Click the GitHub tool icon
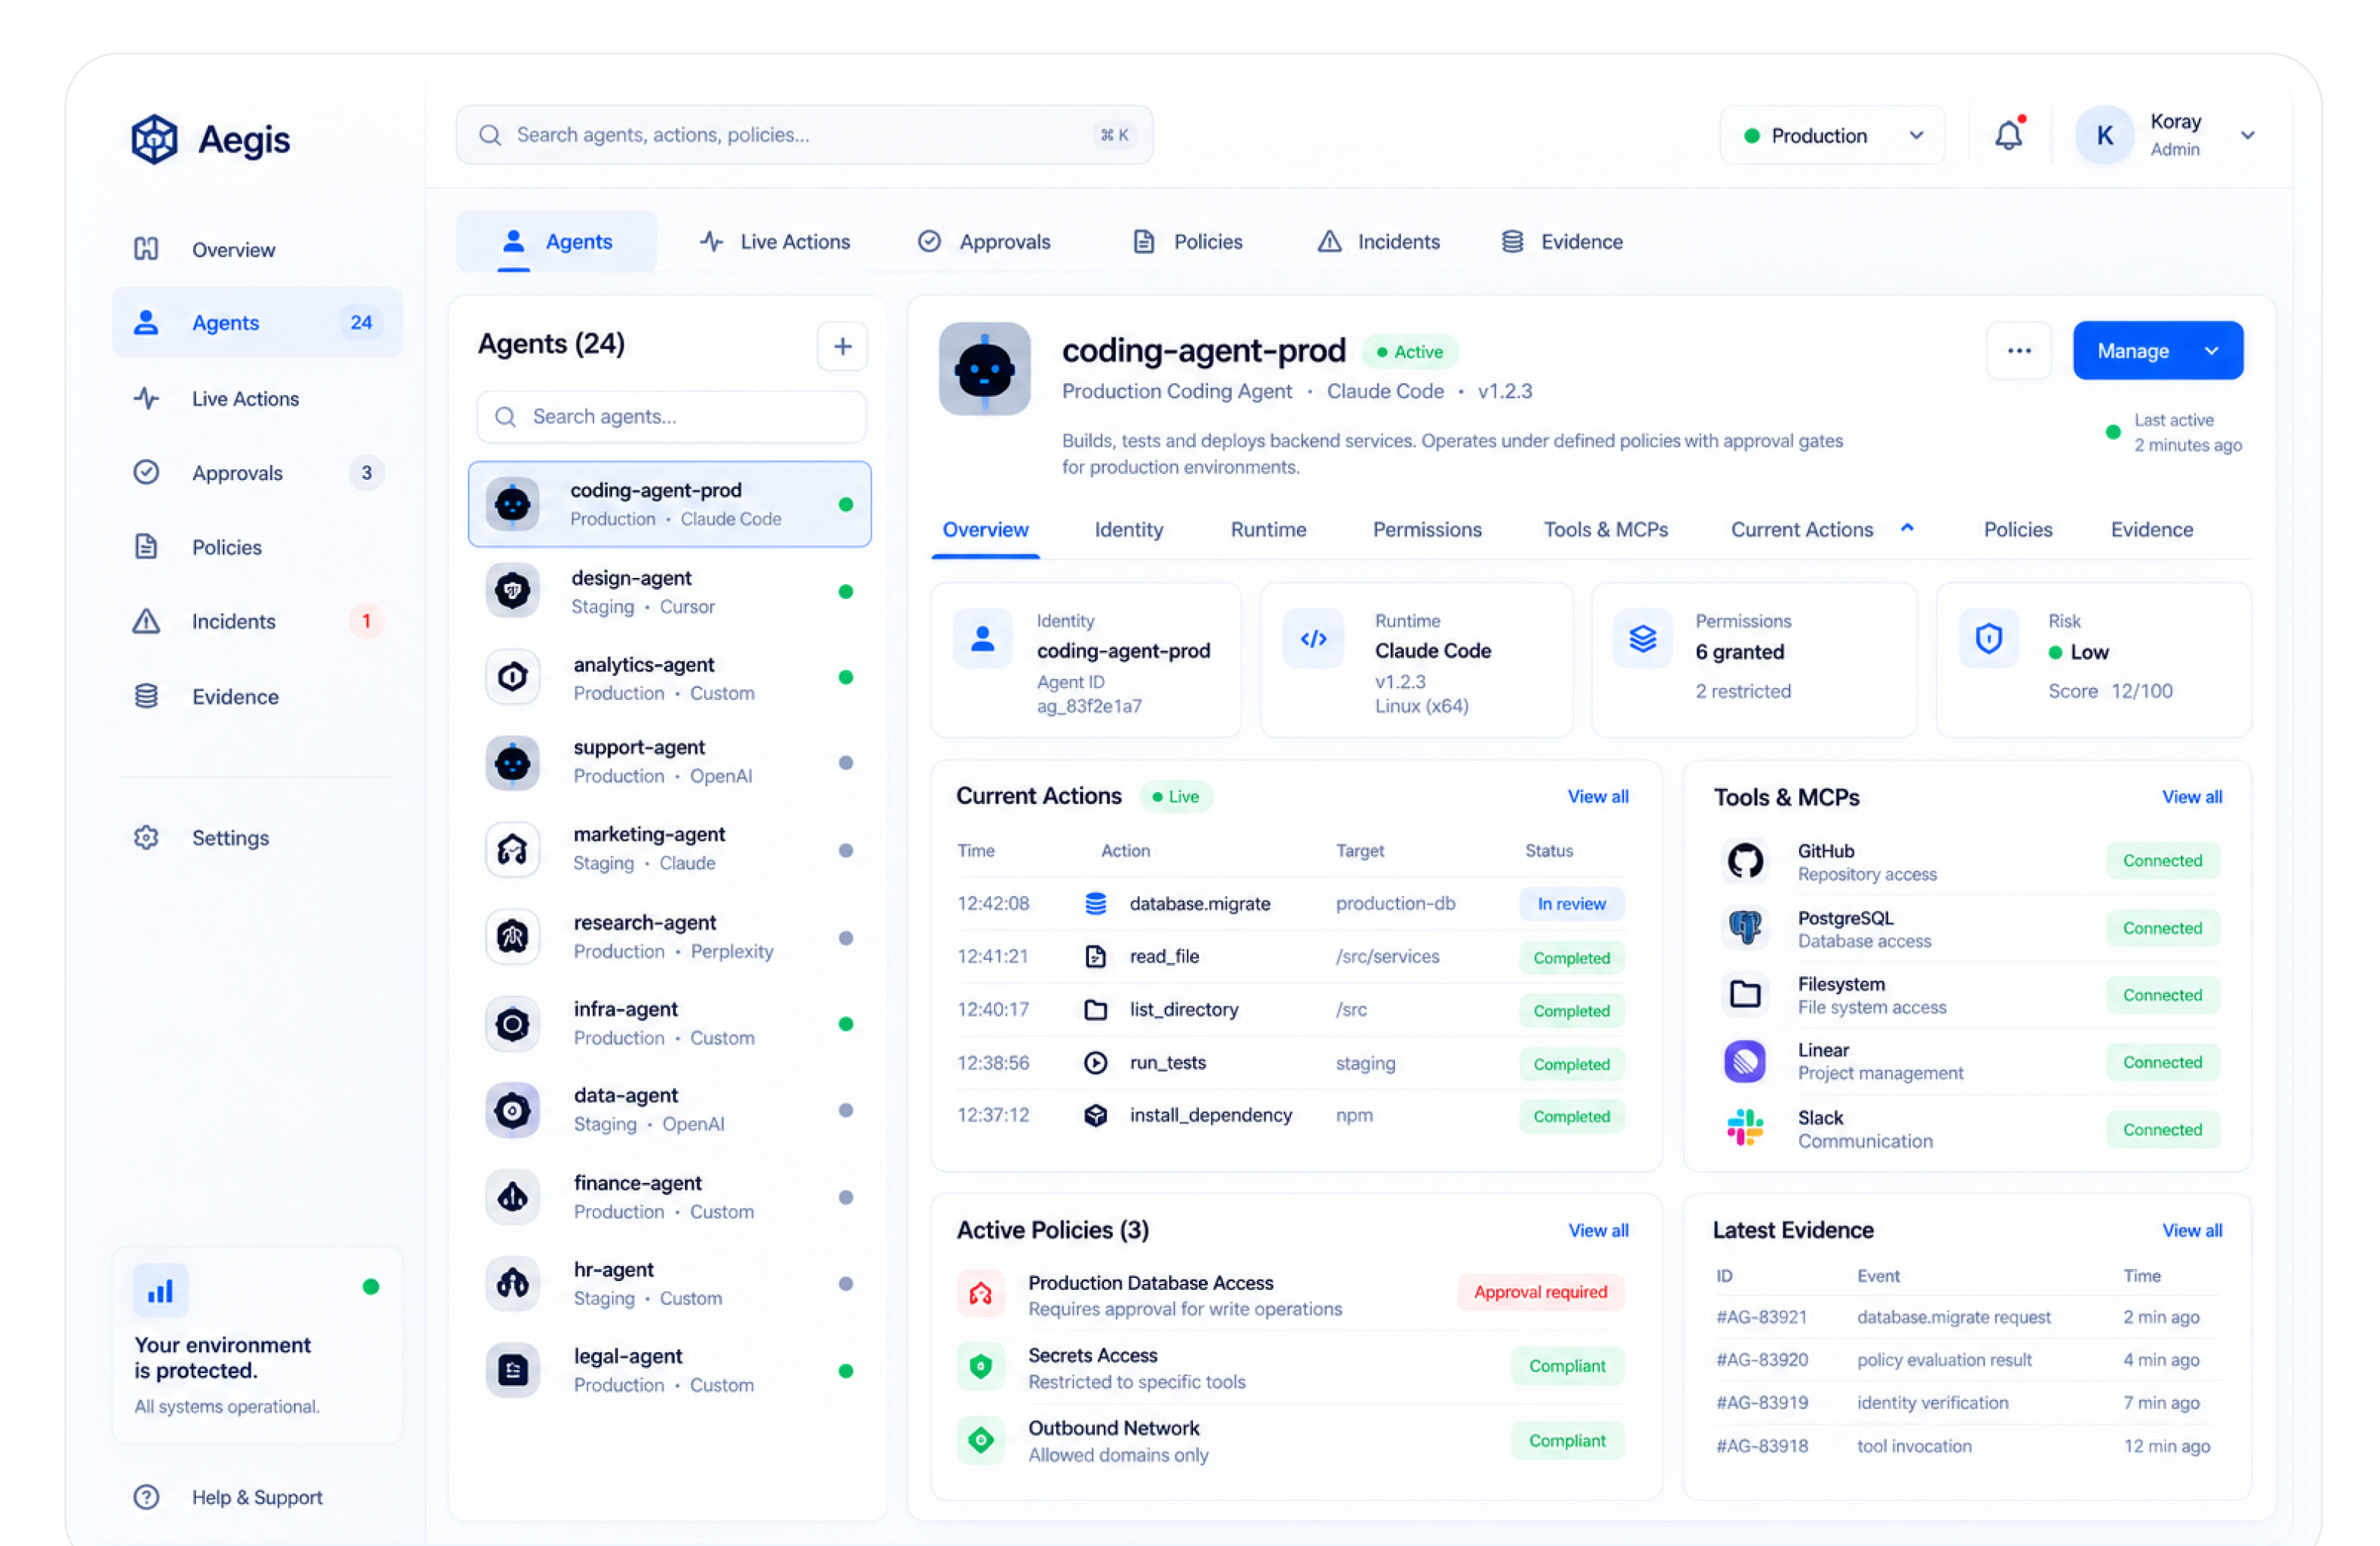Image resolution: width=2380 pixels, height=1546 pixels. 1745,861
